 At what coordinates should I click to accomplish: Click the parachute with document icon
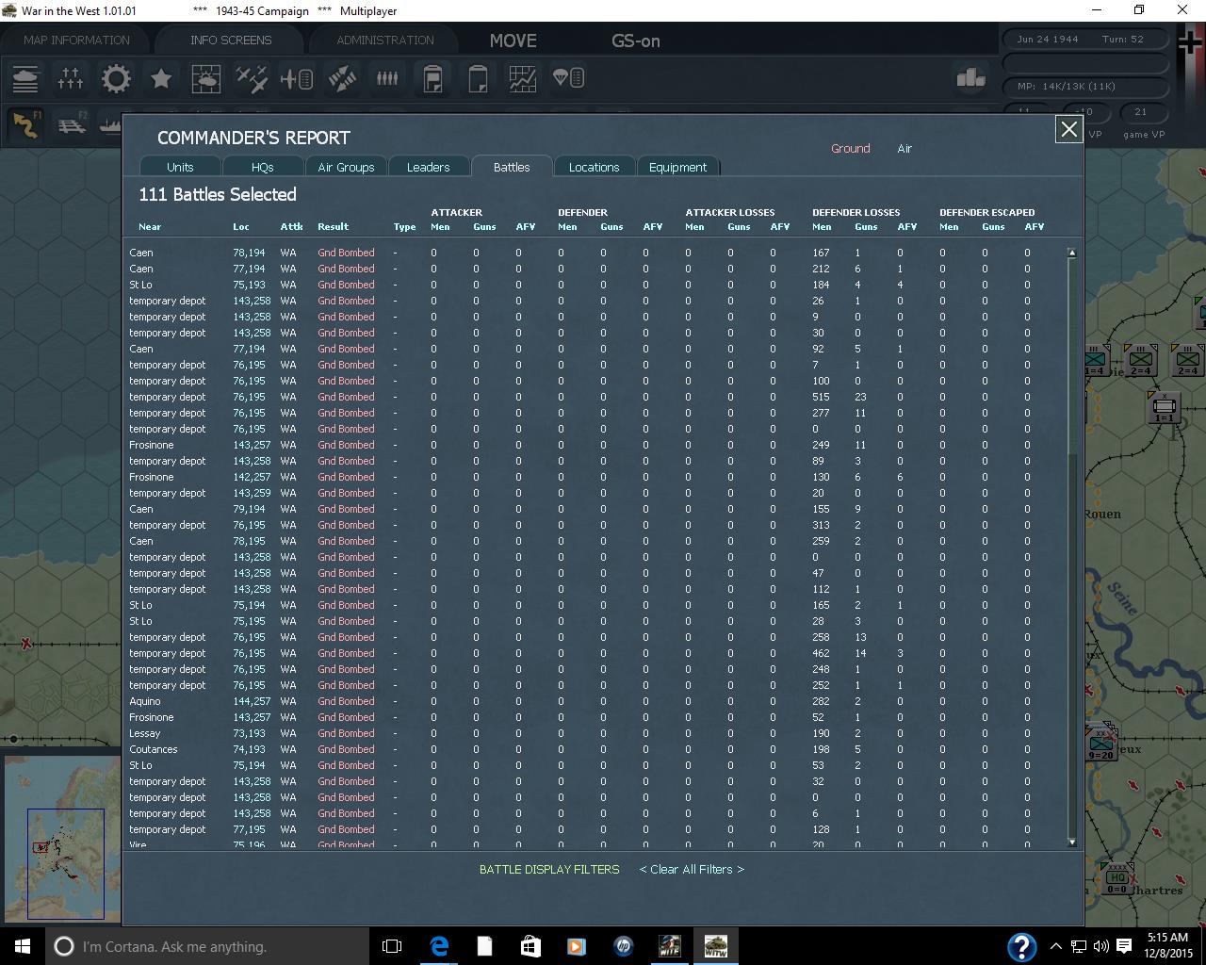click(x=568, y=78)
